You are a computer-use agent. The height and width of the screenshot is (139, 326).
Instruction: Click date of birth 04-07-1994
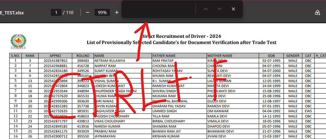[271, 76]
